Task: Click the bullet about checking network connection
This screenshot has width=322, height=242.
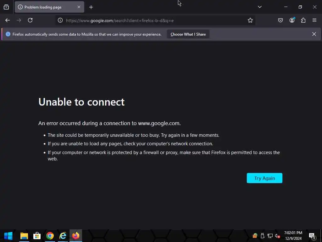Action: pos(130,144)
